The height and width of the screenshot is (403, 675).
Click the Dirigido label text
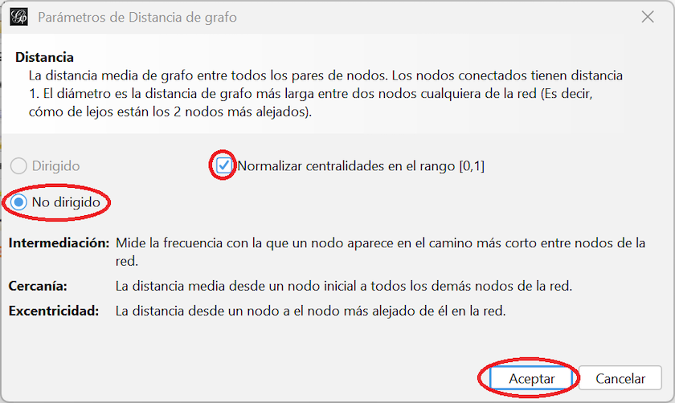[x=55, y=166]
